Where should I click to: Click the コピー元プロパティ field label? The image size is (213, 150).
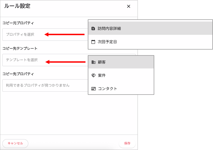point(18,23)
